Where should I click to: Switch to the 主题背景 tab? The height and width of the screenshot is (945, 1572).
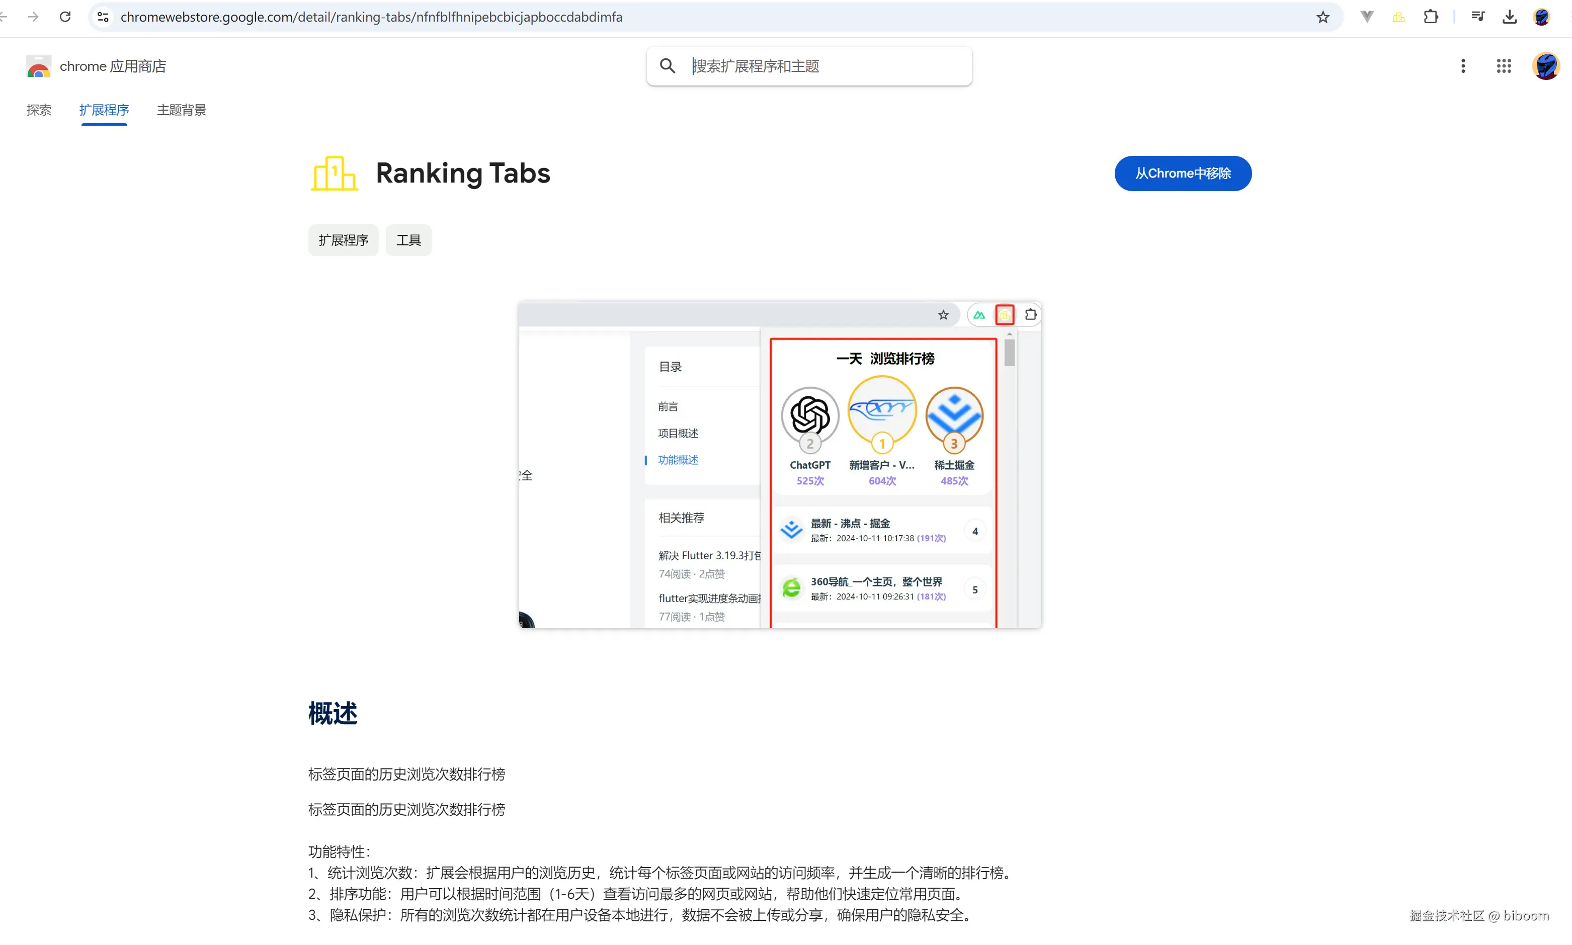point(181,110)
